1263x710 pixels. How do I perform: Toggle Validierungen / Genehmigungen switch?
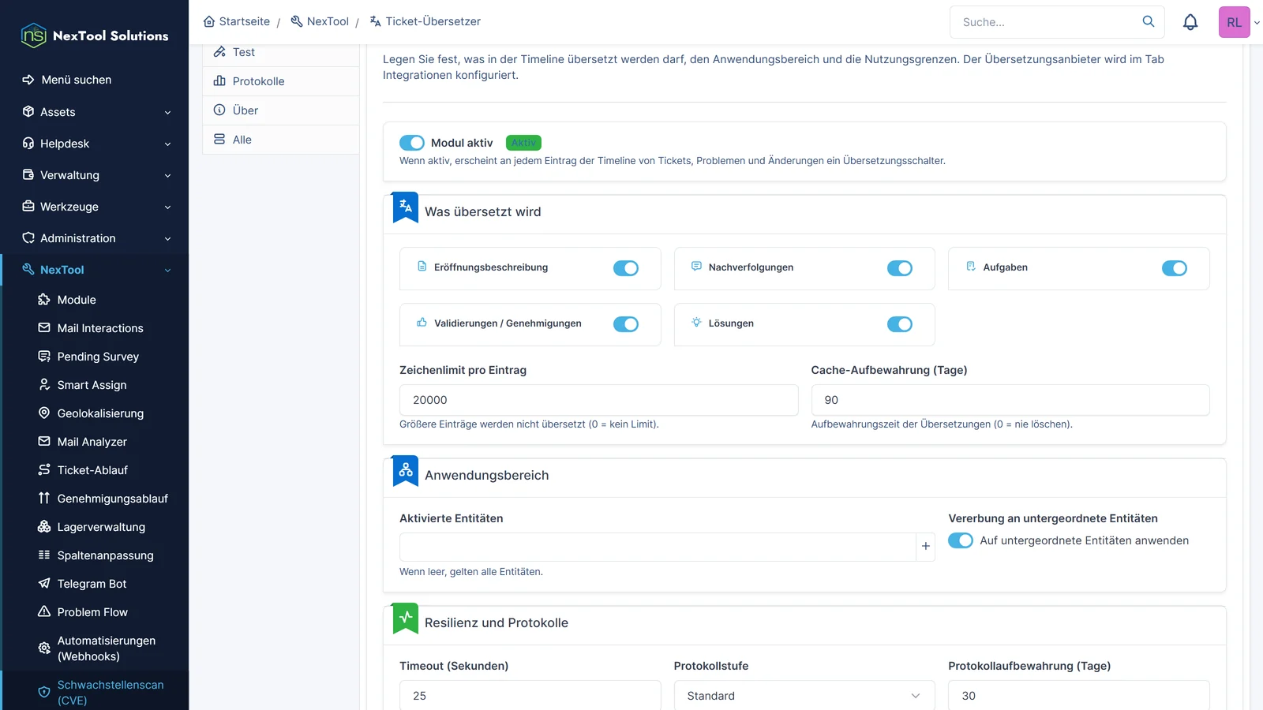(626, 324)
